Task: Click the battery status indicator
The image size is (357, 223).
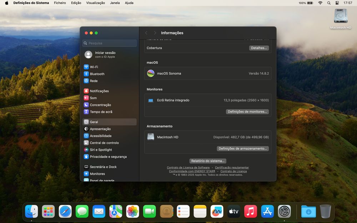Action: (x=306, y=3)
